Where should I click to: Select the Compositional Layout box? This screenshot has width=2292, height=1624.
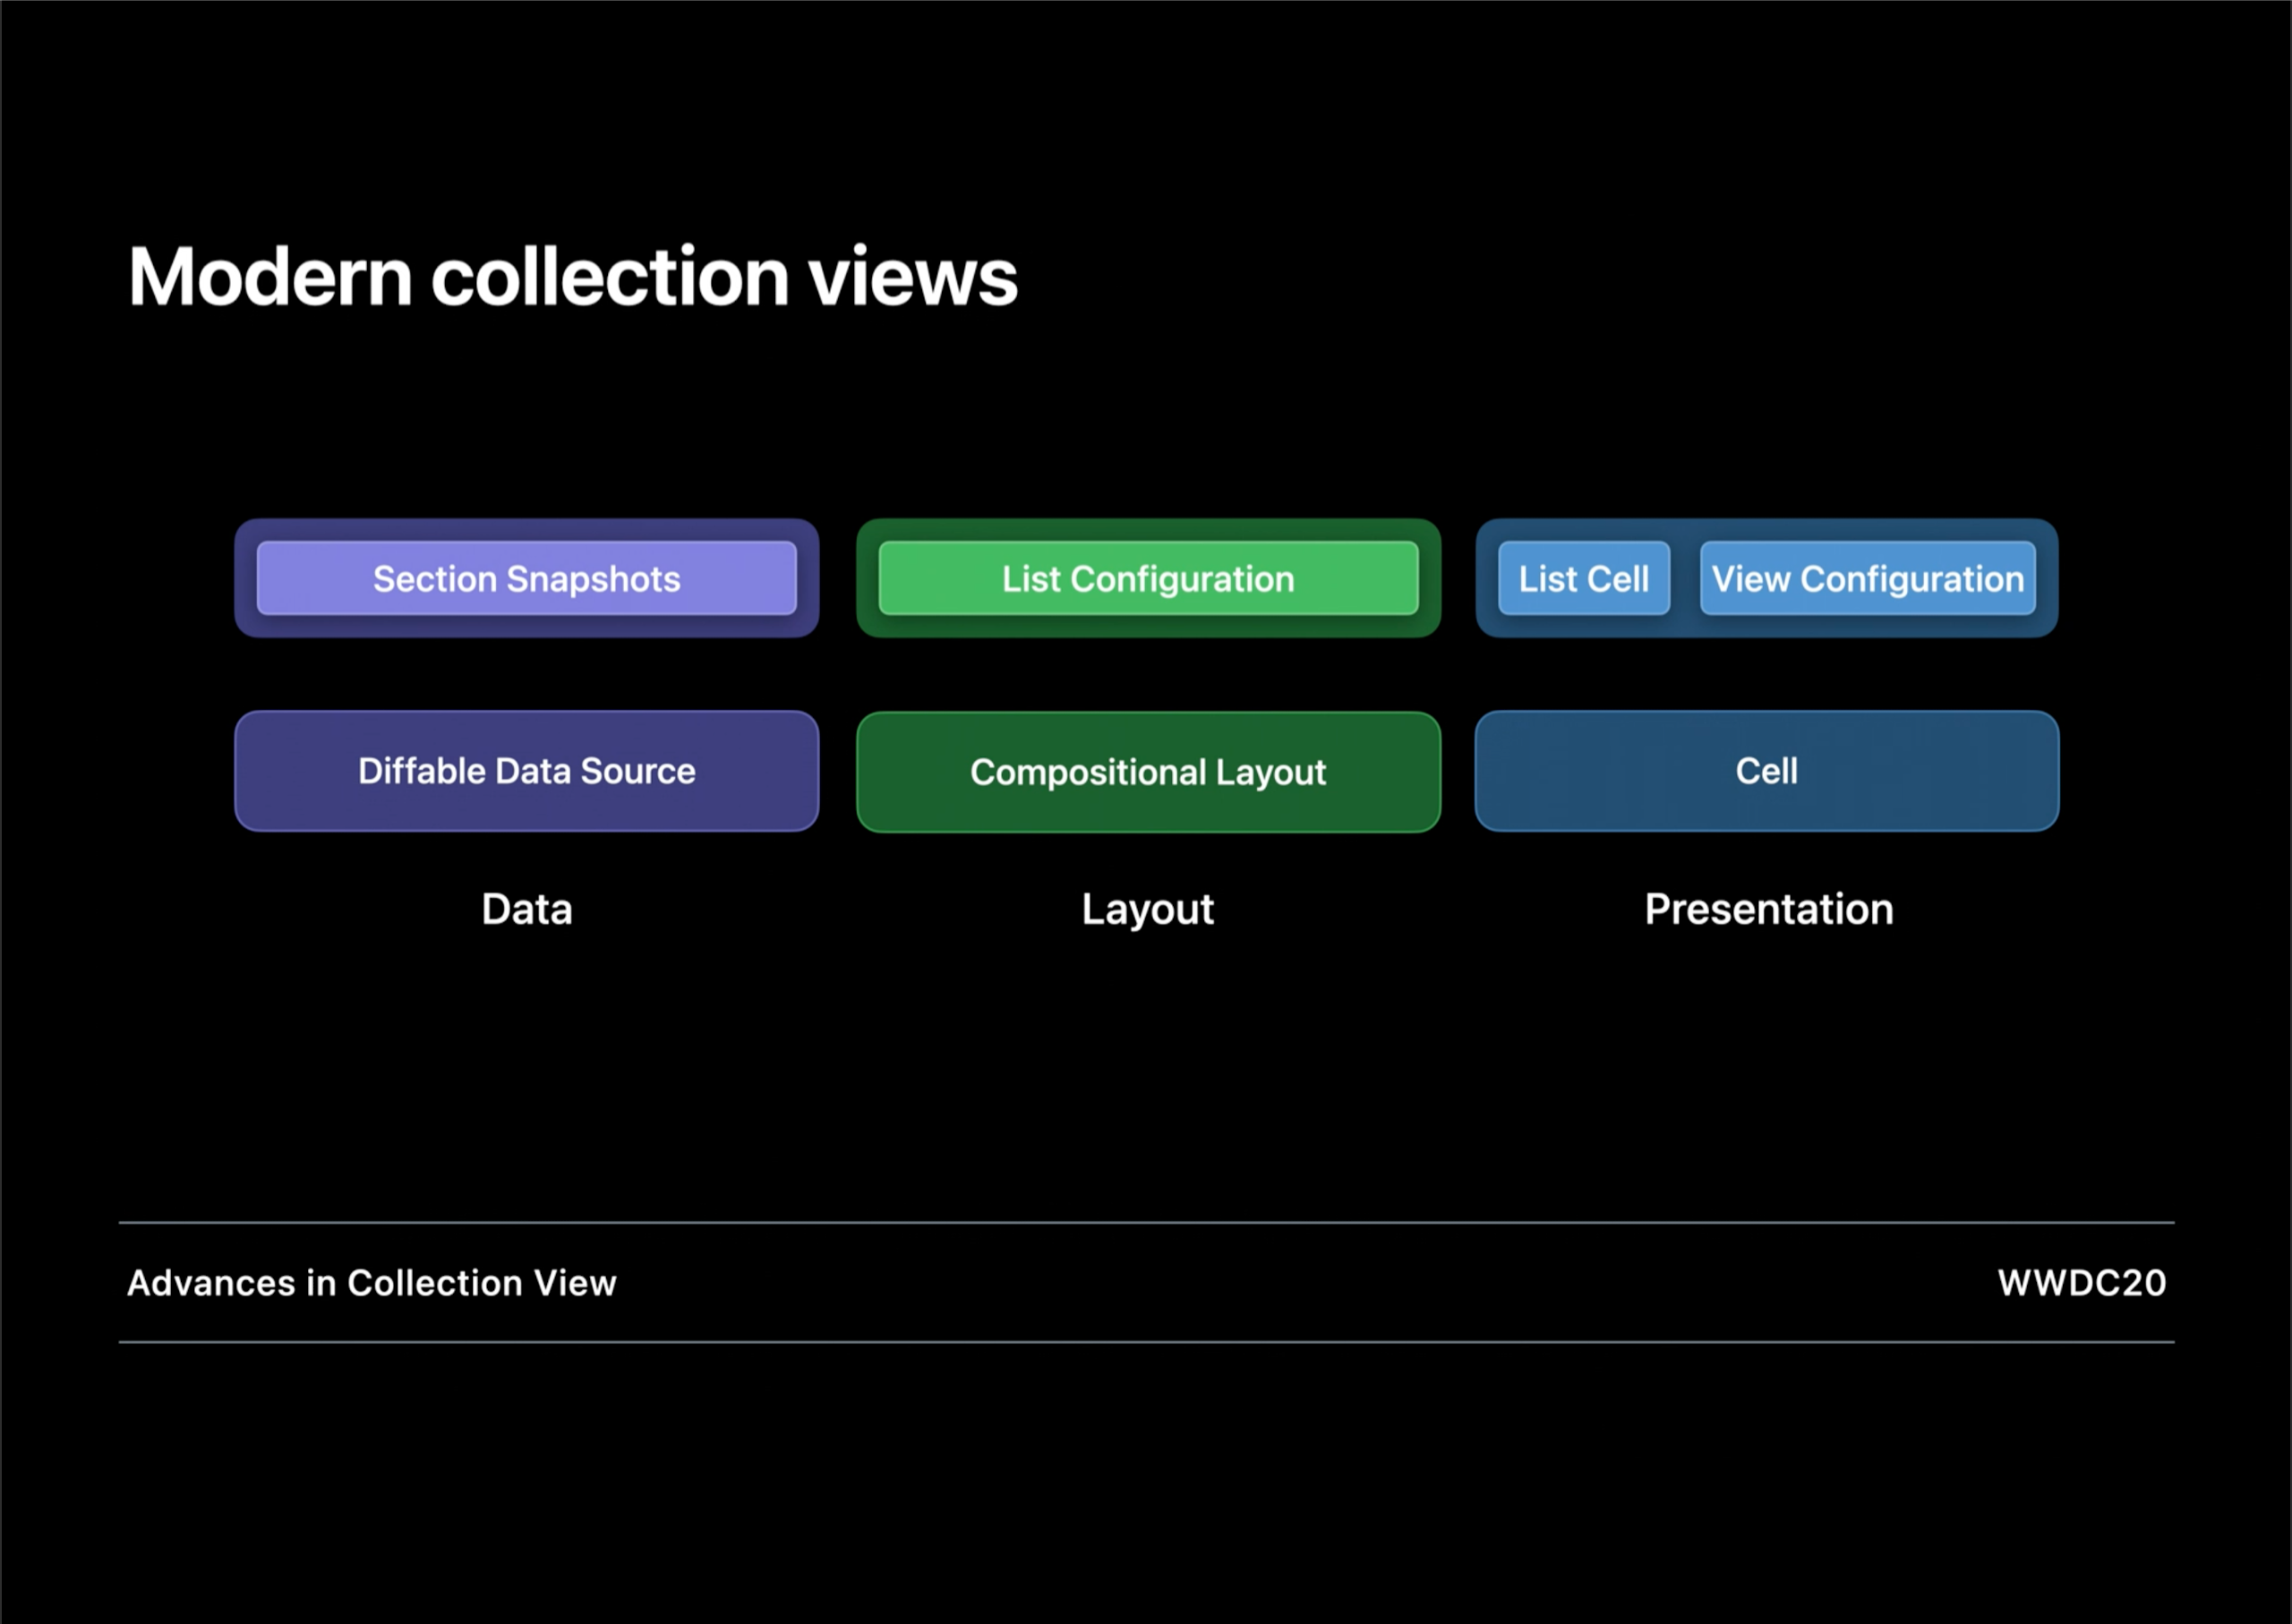(1147, 772)
